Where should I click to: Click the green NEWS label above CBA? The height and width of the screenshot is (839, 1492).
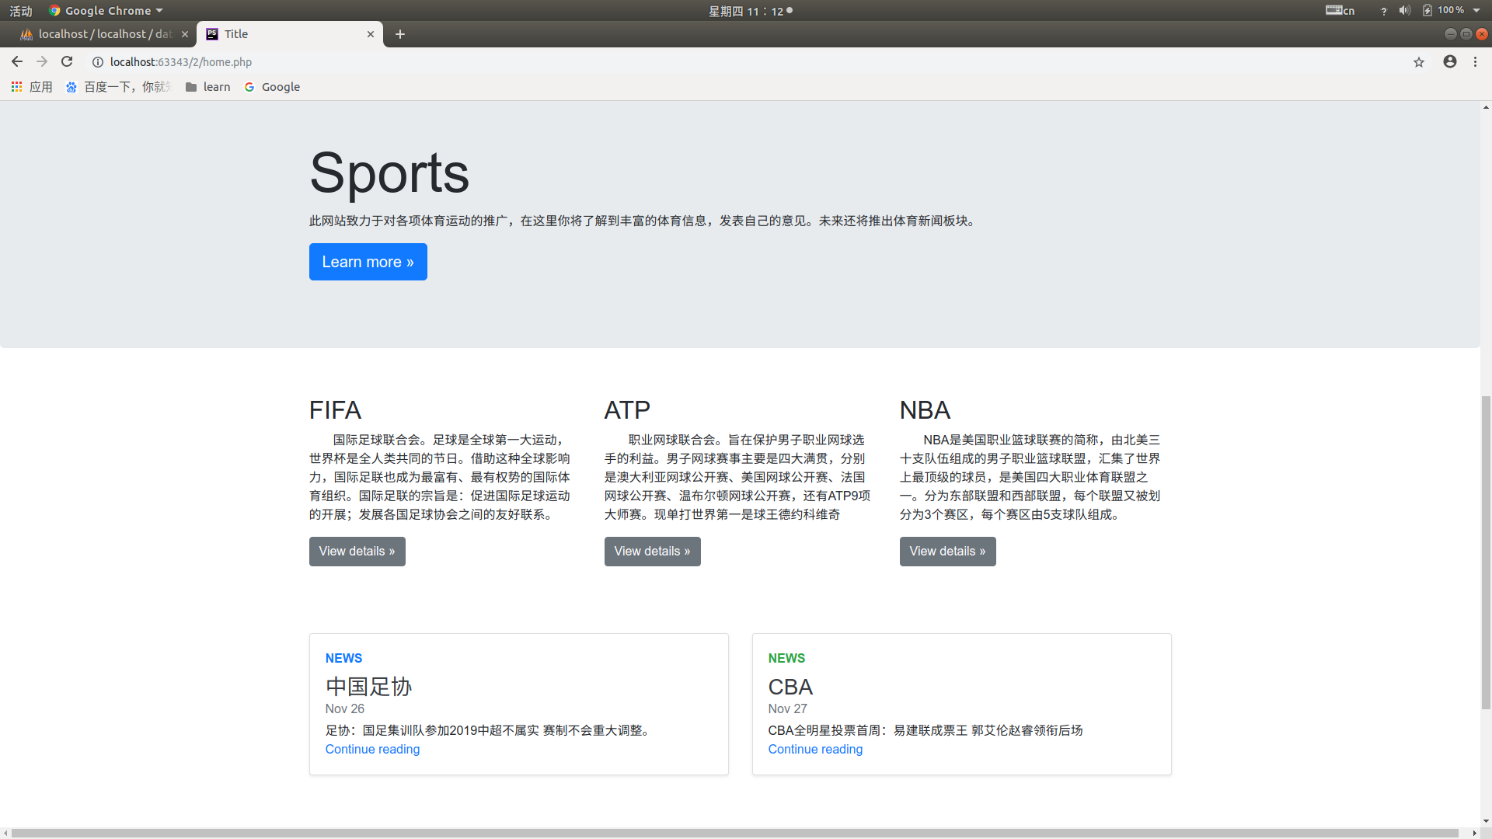786,658
